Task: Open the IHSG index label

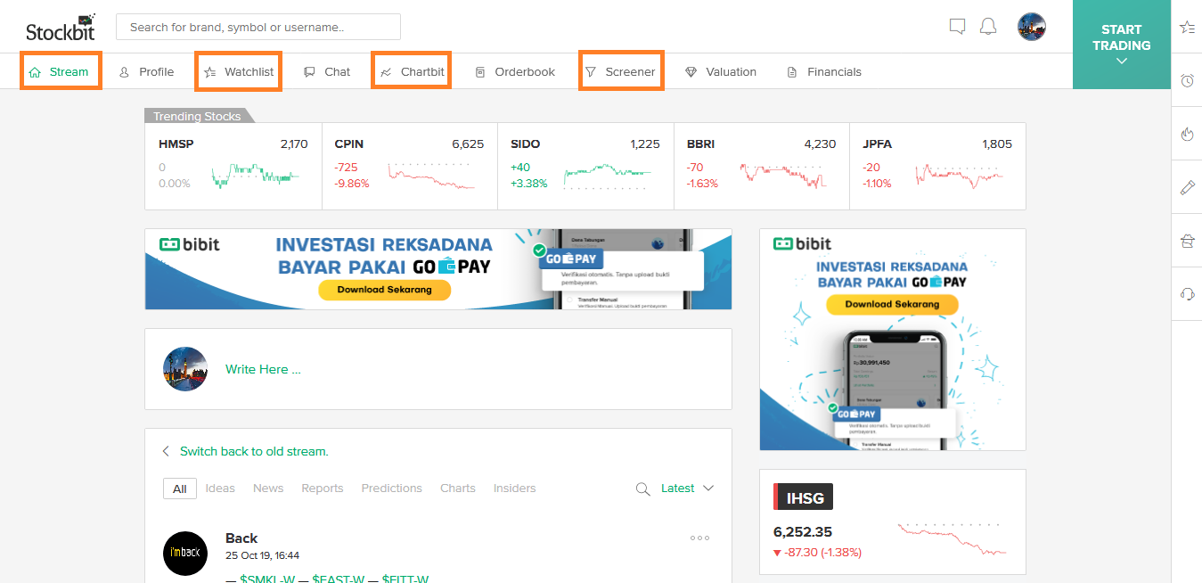Action: pos(804,497)
